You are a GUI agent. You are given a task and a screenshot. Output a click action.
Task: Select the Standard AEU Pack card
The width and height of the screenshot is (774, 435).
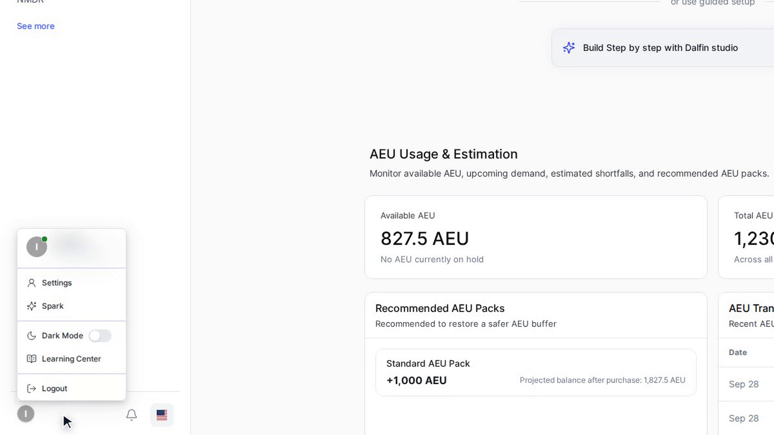(x=536, y=373)
